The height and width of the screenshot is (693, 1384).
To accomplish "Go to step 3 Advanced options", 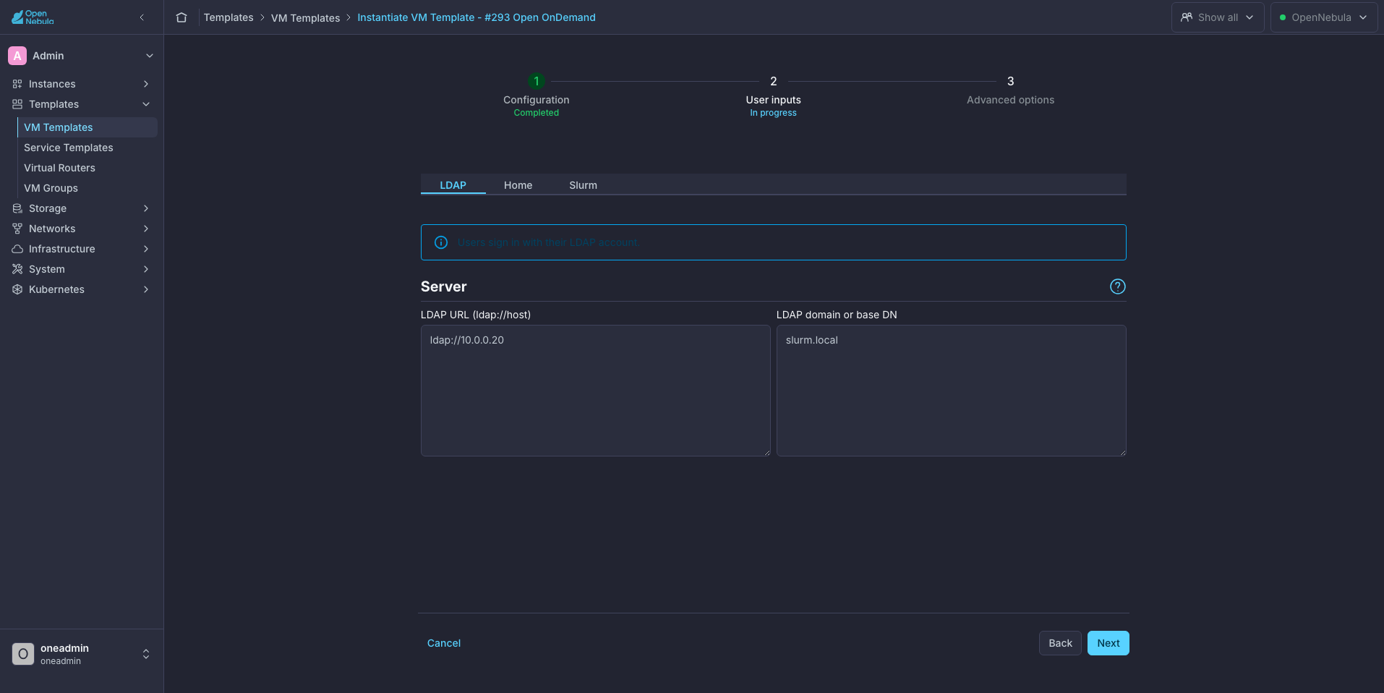I will point(1011,90).
